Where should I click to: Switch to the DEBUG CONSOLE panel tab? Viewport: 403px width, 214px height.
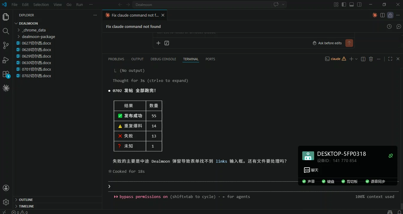(x=163, y=59)
